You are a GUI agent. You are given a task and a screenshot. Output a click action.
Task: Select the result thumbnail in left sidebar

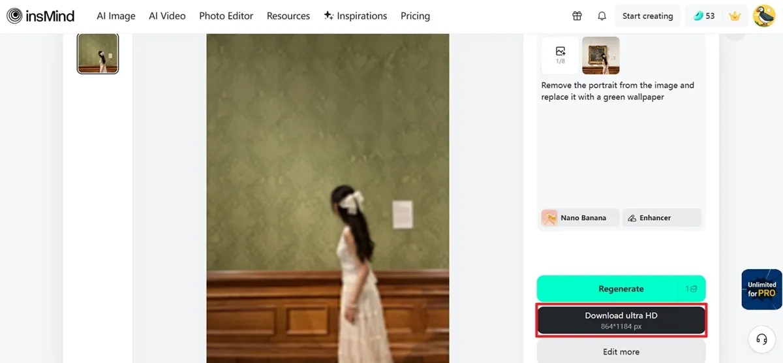tap(98, 54)
